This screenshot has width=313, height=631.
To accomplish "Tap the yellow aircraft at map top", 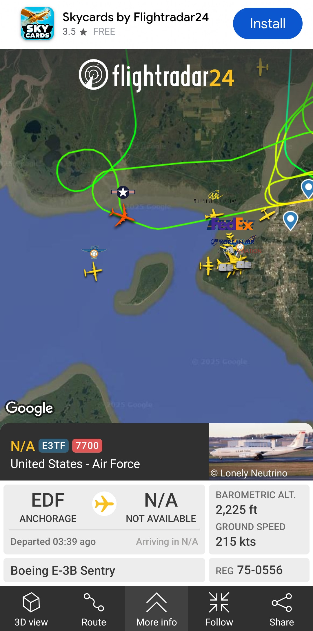I will point(262,67).
